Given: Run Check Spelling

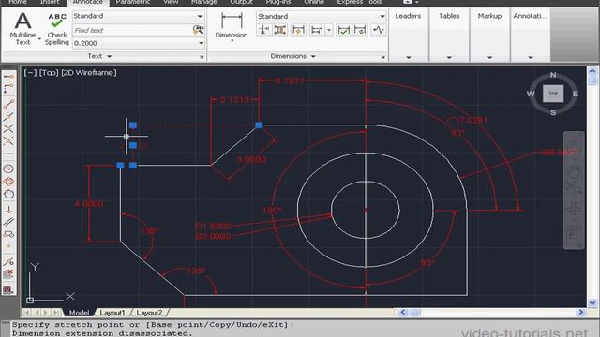Looking at the screenshot, I should [57, 29].
